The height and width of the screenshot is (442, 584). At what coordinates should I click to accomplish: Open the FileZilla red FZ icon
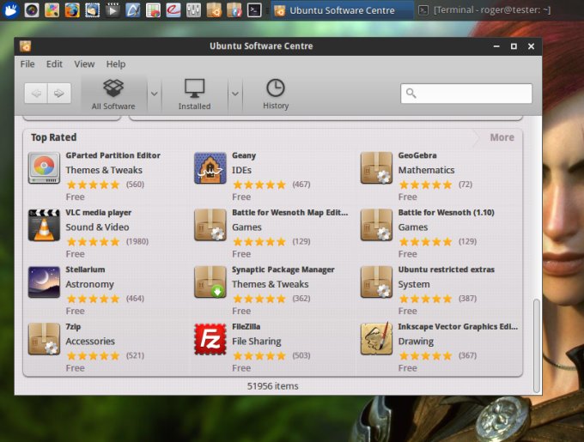coord(210,339)
